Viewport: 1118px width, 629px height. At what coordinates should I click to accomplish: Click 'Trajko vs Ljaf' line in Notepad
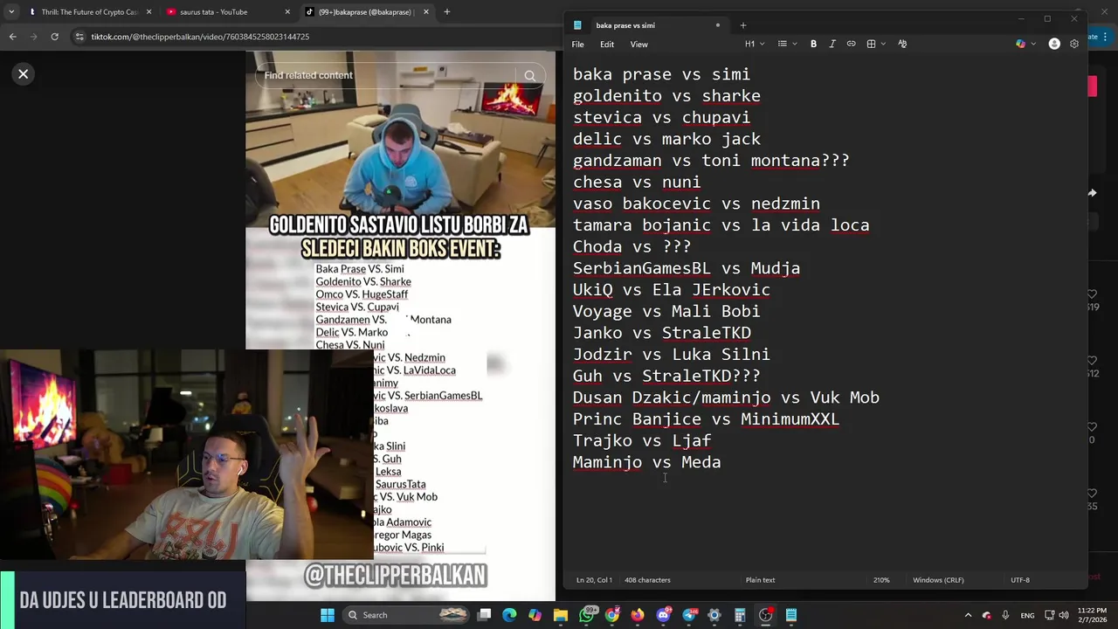coord(642,441)
